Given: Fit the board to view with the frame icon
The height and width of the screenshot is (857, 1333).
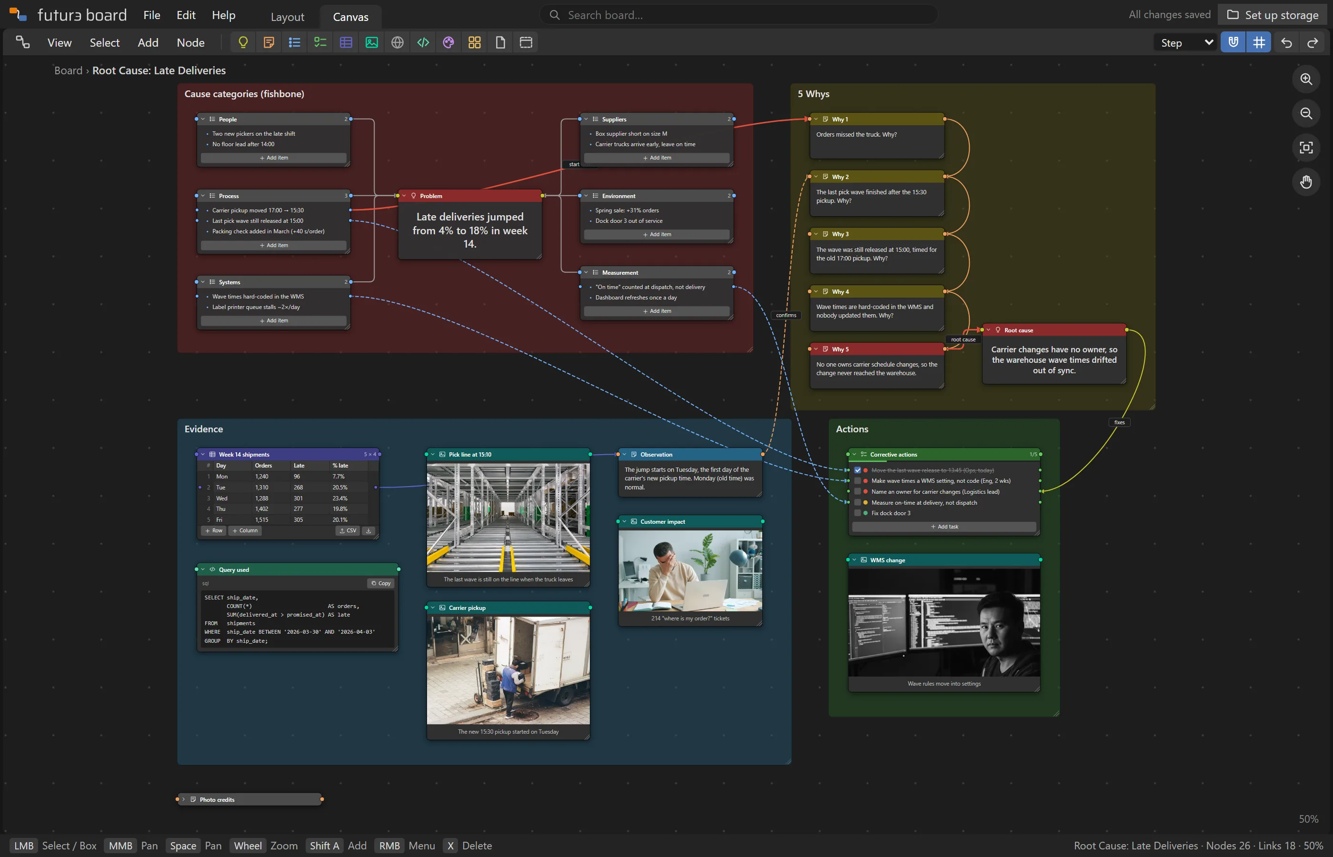Looking at the screenshot, I should (x=1306, y=148).
